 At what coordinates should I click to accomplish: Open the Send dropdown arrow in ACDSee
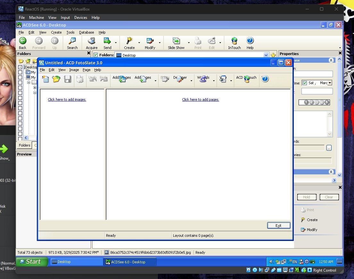coord(116,43)
